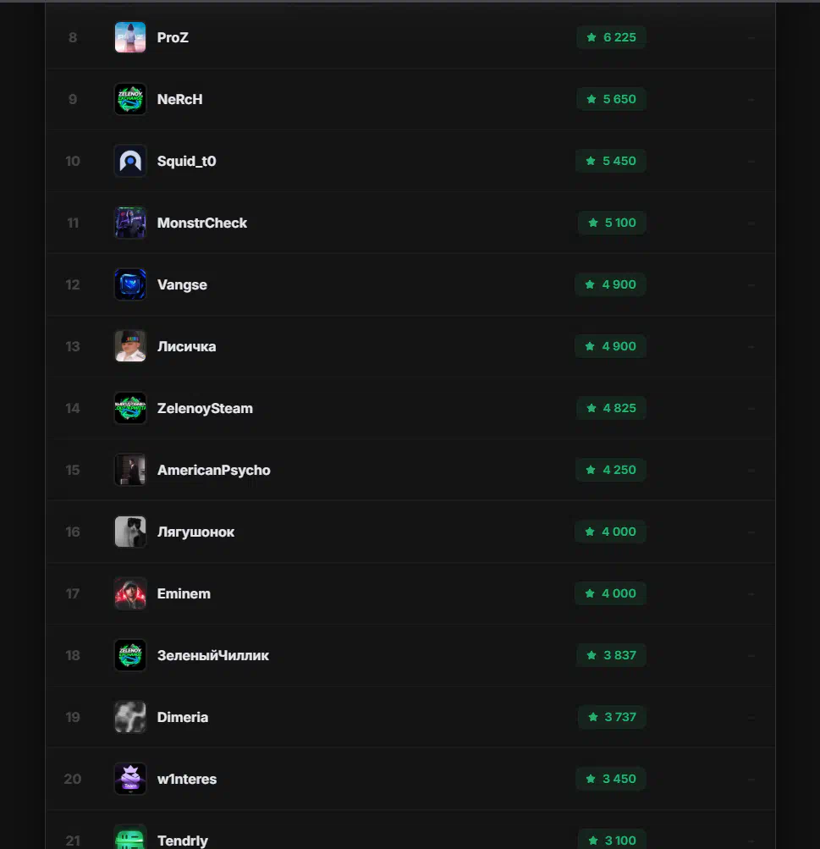820x849 pixels.
Task: Click Eminem's red hooded avatar
Action: 130,593
